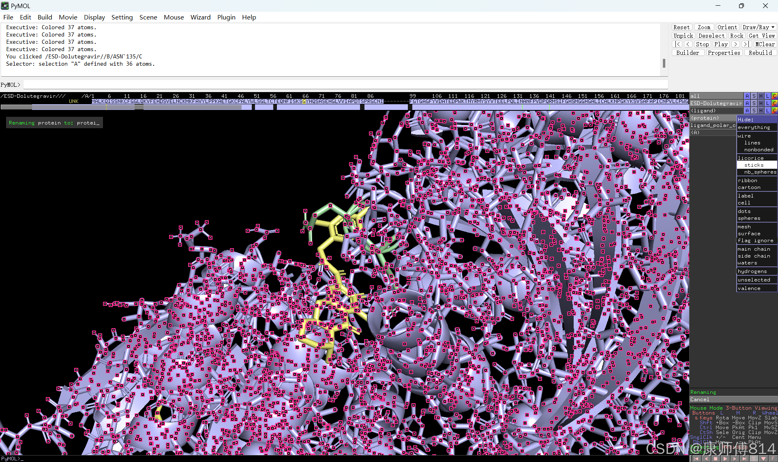Open the Edit menu
The width and height of the screenshot is (778, 462).
pyautogui.click(x=25, y=17)
